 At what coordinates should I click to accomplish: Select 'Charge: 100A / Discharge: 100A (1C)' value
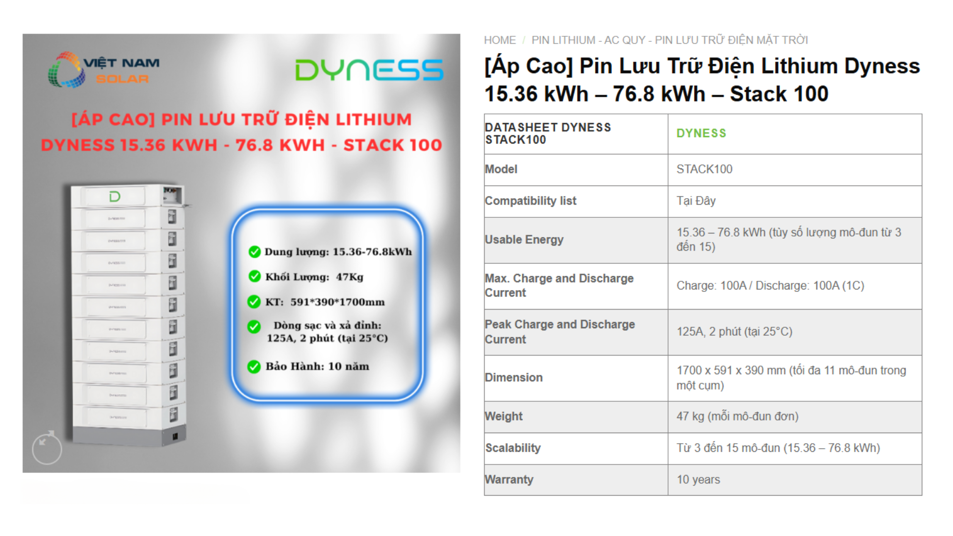[x=770, y=286]
